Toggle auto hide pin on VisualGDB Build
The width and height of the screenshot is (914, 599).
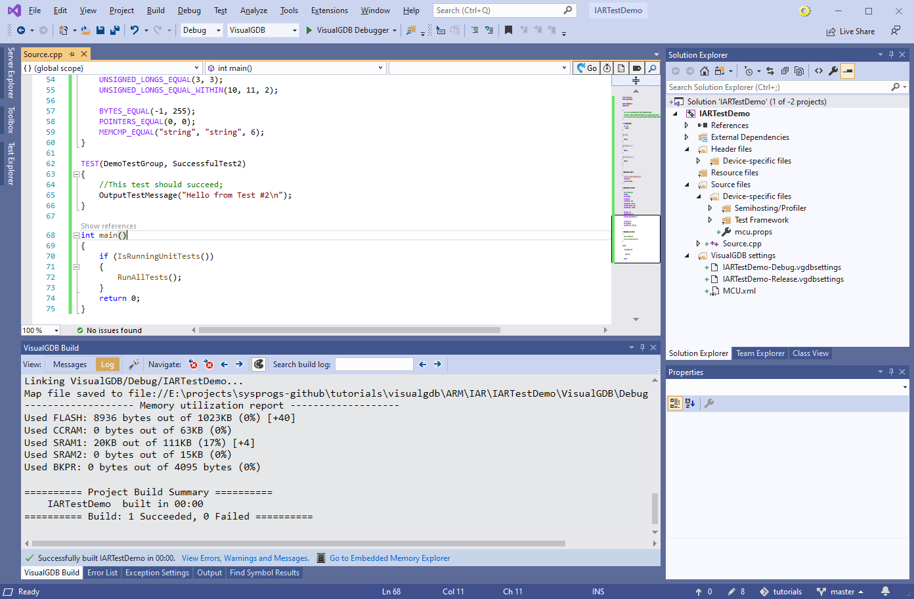pos(642,348)
